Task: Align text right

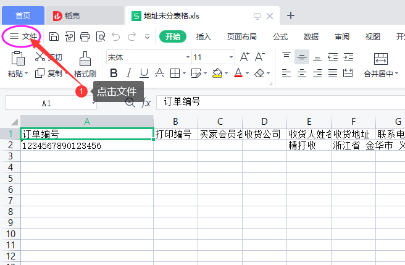Action: click(317, 74)
